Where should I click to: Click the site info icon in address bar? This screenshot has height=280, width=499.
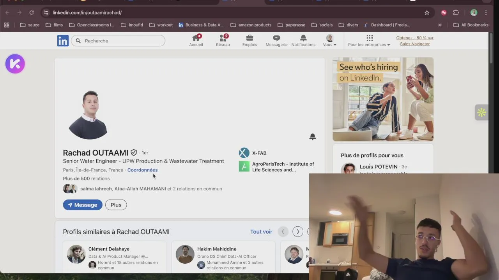coord(46,12)
